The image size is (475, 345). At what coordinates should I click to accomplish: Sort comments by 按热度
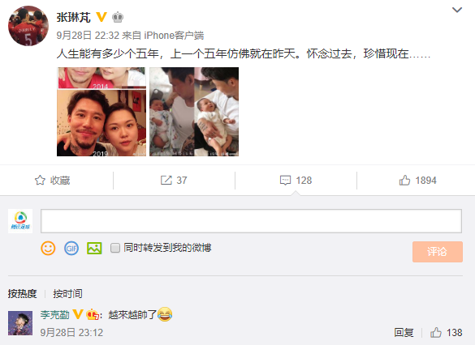pyautogui.click(x=23, y=293)
